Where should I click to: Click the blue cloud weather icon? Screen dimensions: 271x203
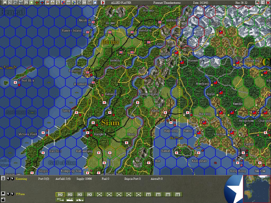(95, 2)
